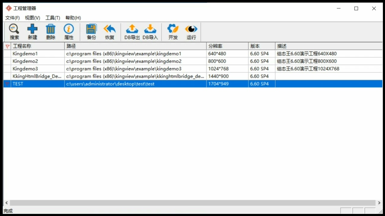Viewport: 385px width, 216px height.
Task: Close the 工程管理器 window
Action: coord(374,8)
